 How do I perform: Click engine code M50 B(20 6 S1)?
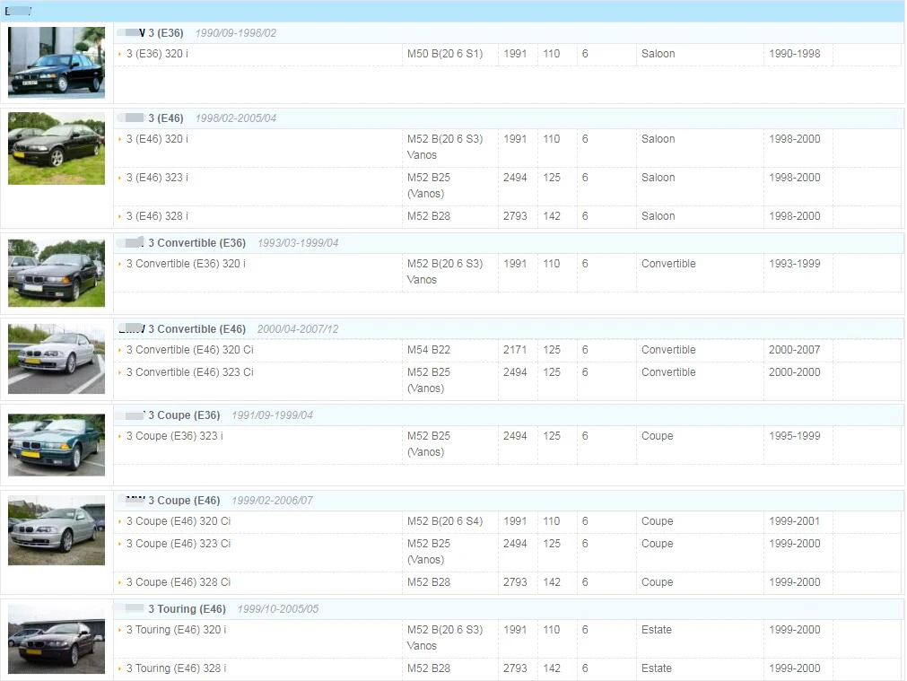pyautogui.click(x=445, y=54)
